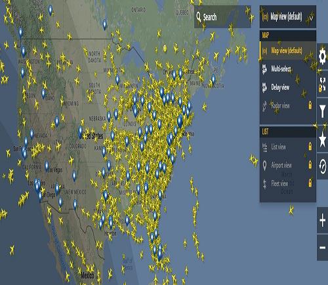The height and width of the screenshot is (285, 328).
Task: Click the Fleet view airplane icon
Action: 264,183
